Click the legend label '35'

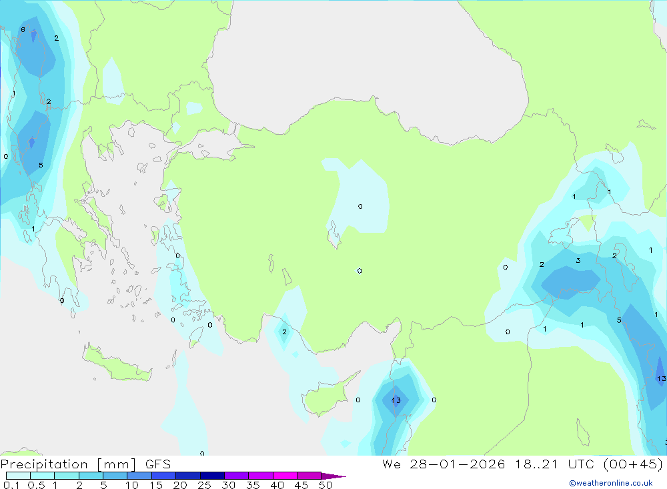coord(253,485)
